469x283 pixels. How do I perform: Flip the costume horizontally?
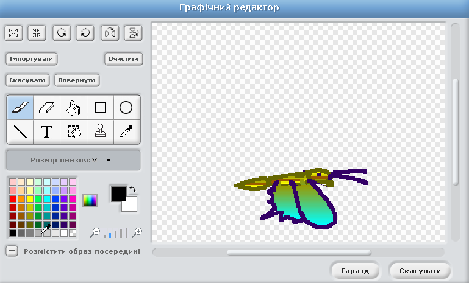tap(110, 33)
